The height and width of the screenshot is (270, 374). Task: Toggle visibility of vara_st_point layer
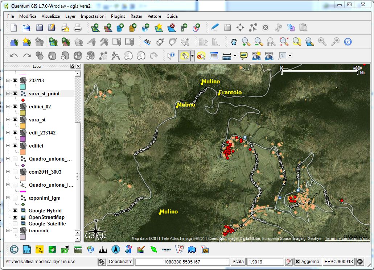tap(15, 94)
